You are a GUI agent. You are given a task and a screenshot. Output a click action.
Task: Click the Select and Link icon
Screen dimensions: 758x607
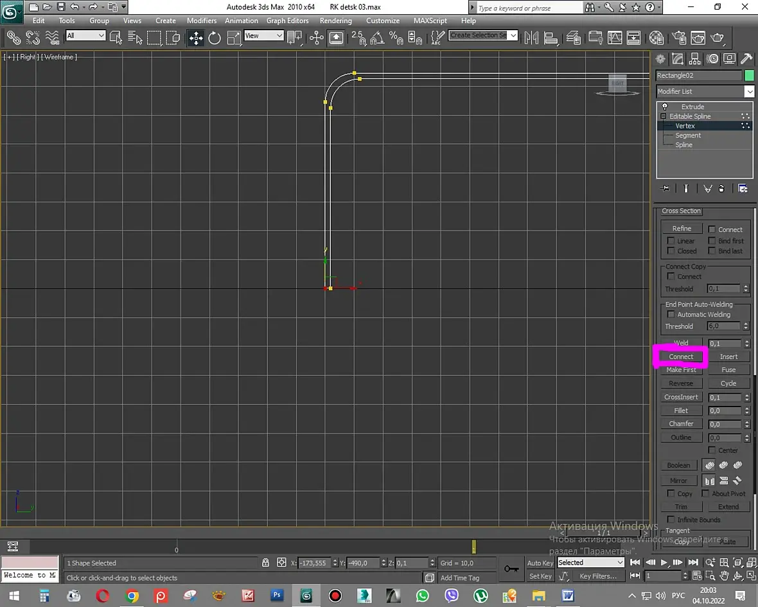[13, 38]
